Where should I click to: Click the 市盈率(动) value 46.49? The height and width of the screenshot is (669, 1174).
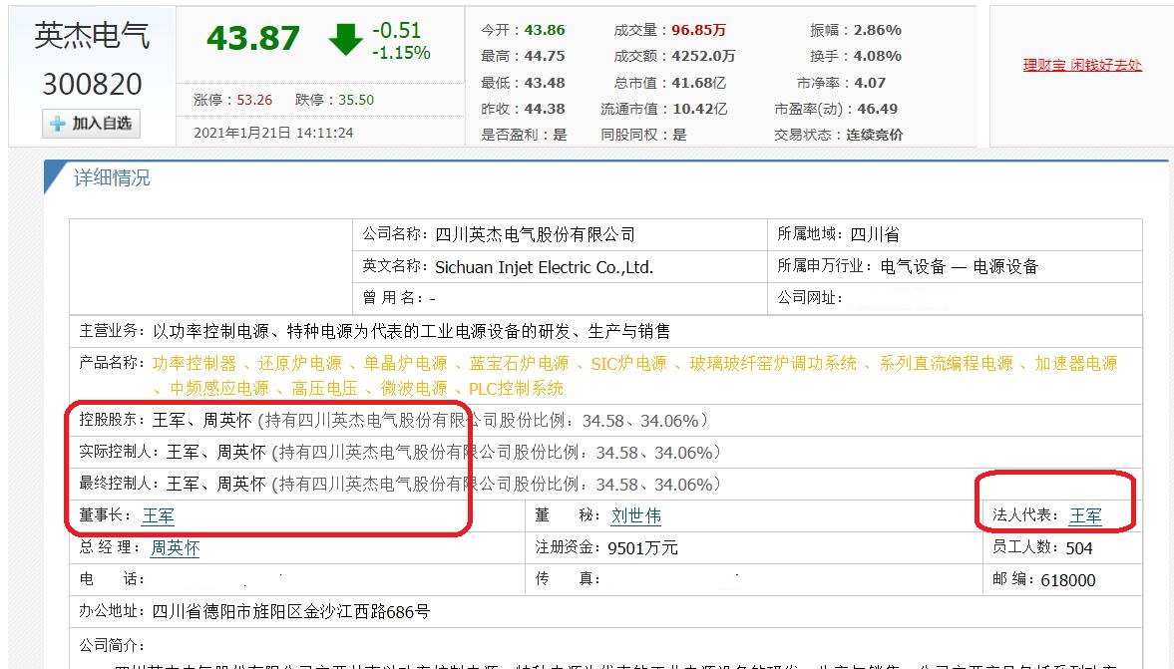877,110
